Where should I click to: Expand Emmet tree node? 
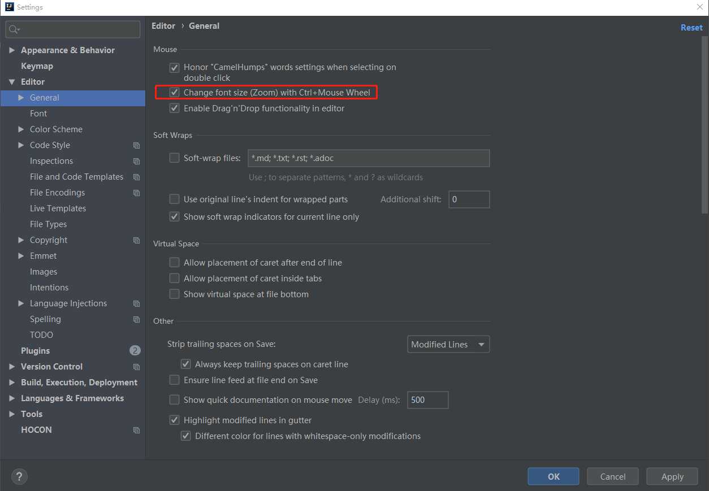21,256
